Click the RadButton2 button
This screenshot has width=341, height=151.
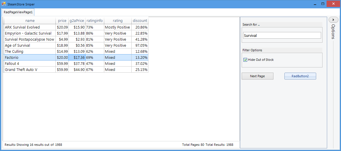point(300,76)
